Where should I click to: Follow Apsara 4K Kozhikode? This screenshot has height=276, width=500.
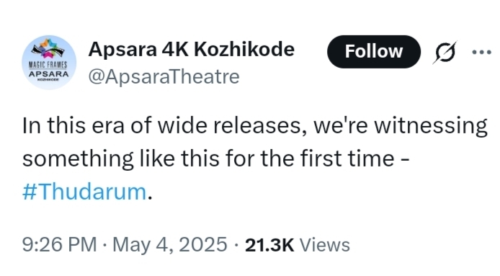[374, 51]
